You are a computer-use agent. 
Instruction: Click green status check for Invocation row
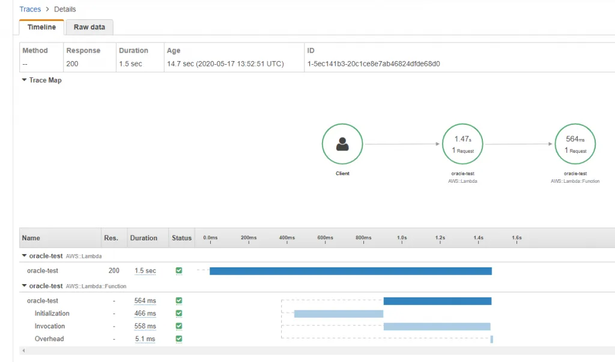click(179, 326)
